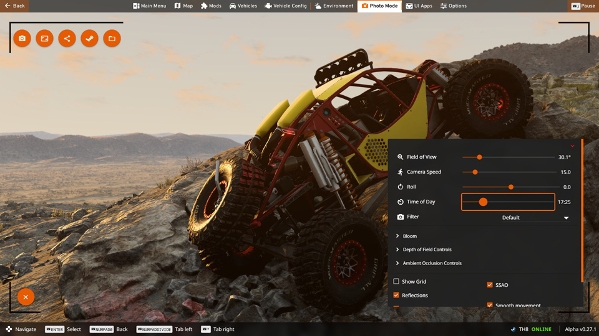Click the Filter camera icon
The width and height of the screenshot is (599, 336).
pos(400,217)
